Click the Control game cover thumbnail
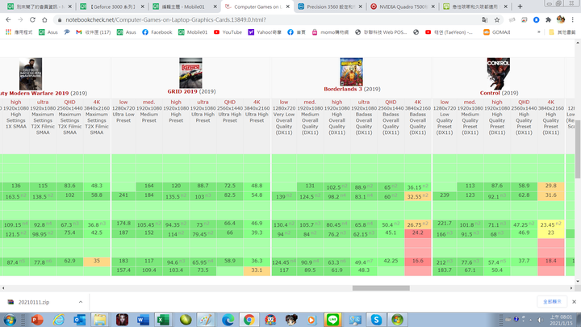581x327 pixels. [x=499, y=73]
